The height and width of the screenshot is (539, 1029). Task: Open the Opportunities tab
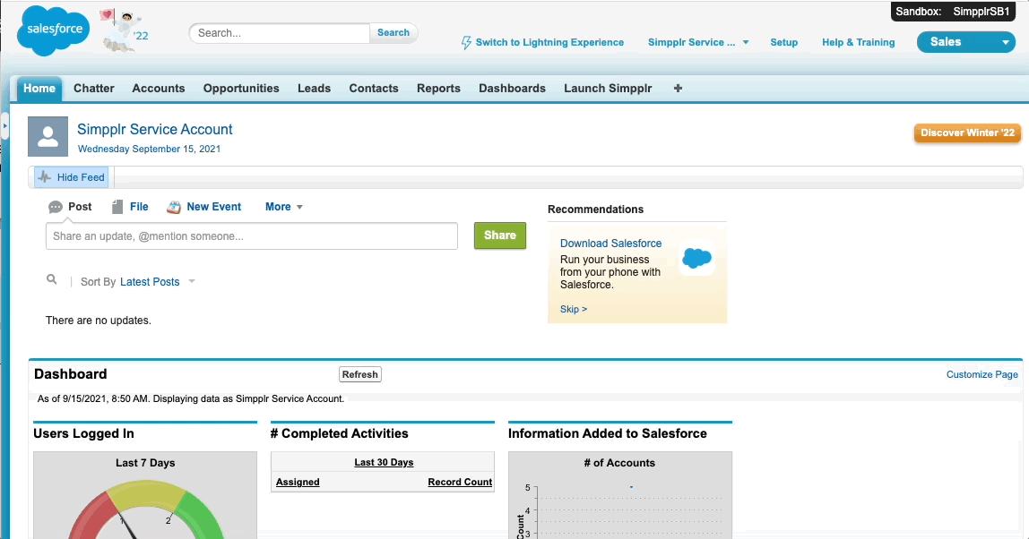[x=241, y=89]
